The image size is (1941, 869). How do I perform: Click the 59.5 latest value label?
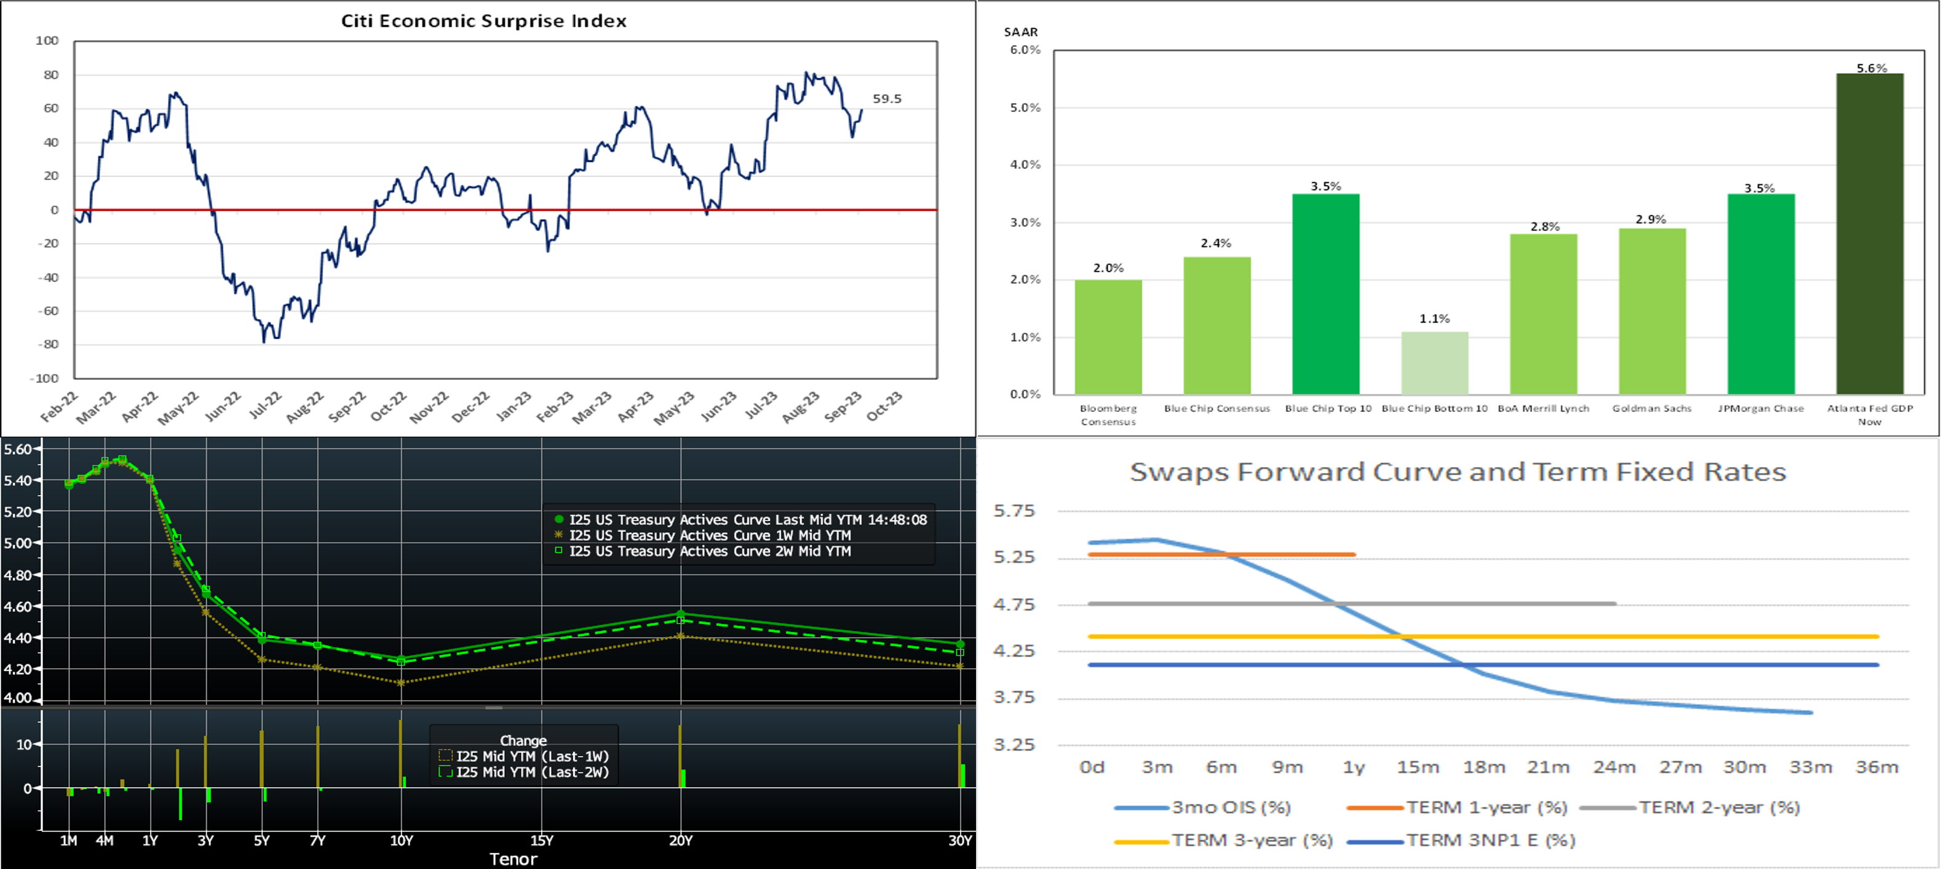coord(887,99)
